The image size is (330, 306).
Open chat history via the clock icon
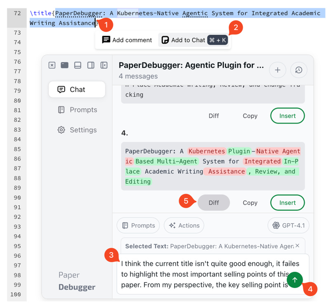click(x=299, y=70)
